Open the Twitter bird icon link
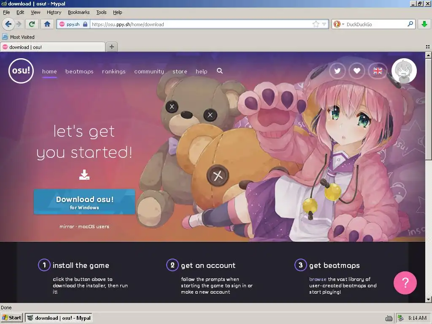 [337, 71]
